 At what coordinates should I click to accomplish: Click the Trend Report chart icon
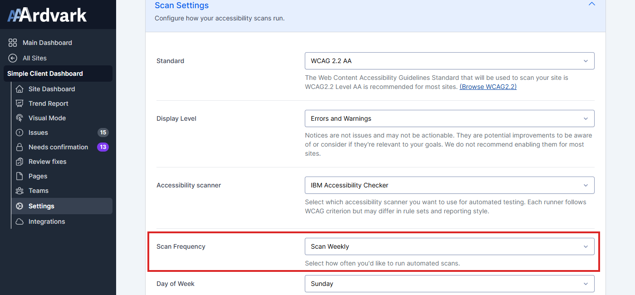point(20,103)
